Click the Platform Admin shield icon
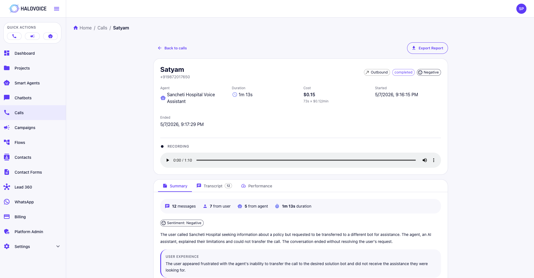The image size is (534, 278). (x=7, y=231)
